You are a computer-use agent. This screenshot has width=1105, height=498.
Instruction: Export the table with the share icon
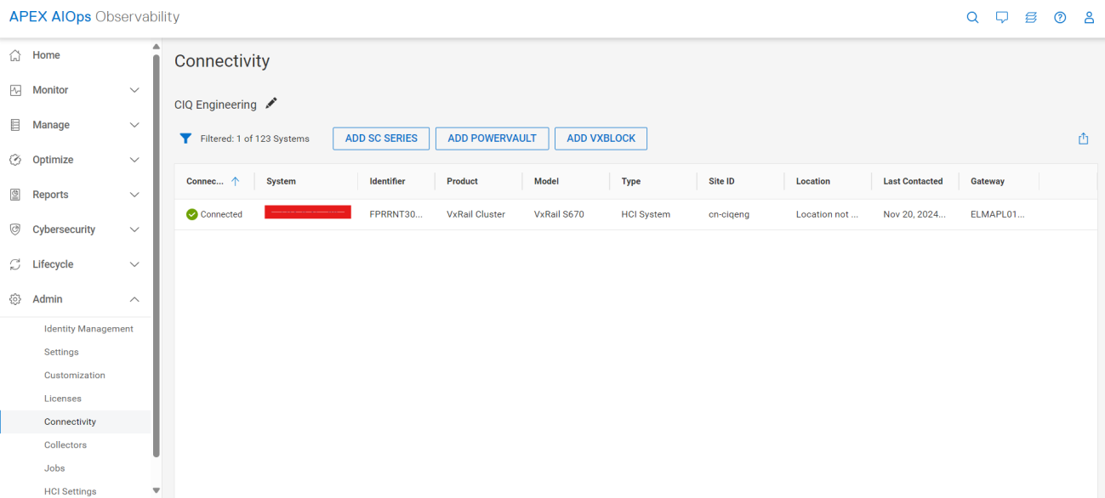[x=1083, y=139]
